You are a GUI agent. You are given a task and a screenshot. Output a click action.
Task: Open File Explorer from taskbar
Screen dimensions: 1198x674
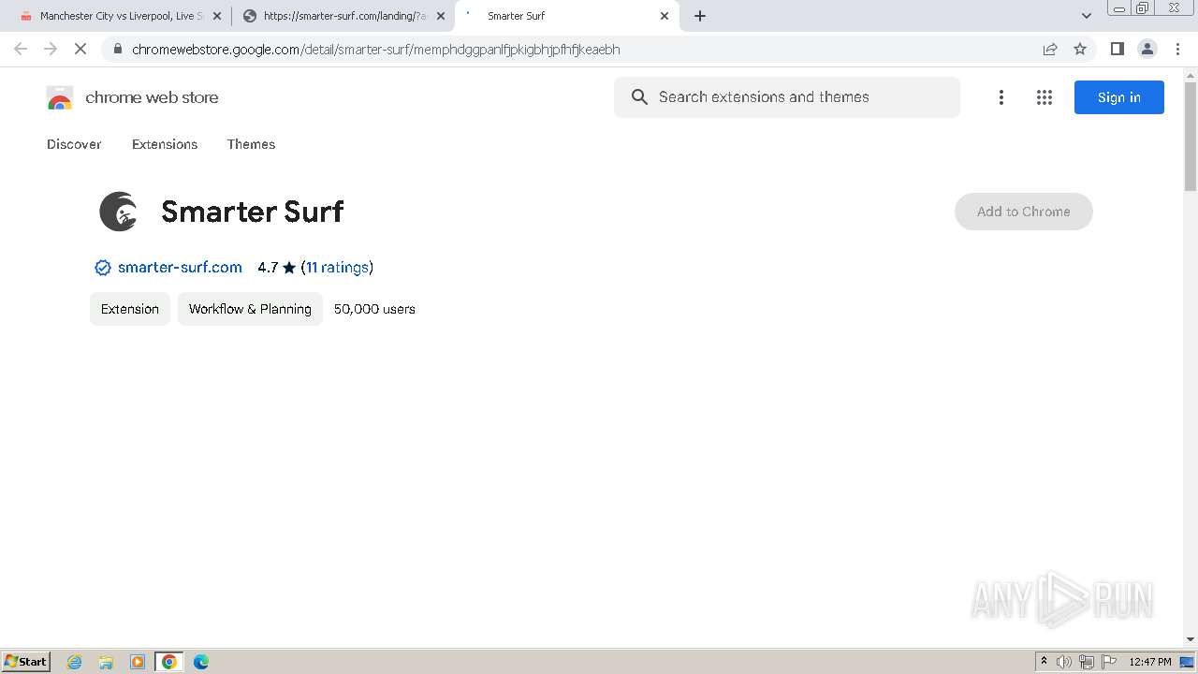point(106,662)
